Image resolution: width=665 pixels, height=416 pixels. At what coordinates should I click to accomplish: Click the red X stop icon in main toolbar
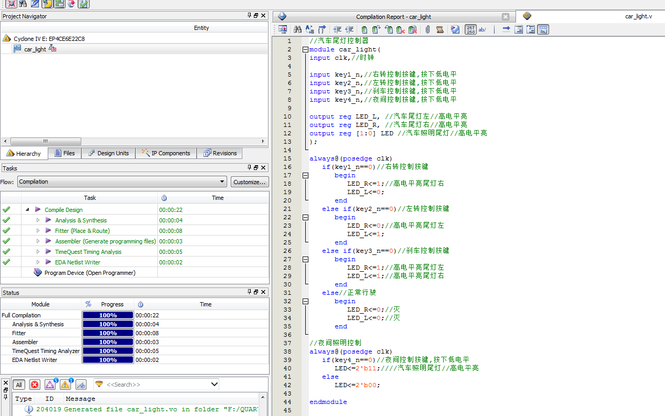[10, 4]
